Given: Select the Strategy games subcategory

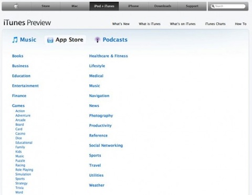Looking at the screenshot, I should 22,183.
